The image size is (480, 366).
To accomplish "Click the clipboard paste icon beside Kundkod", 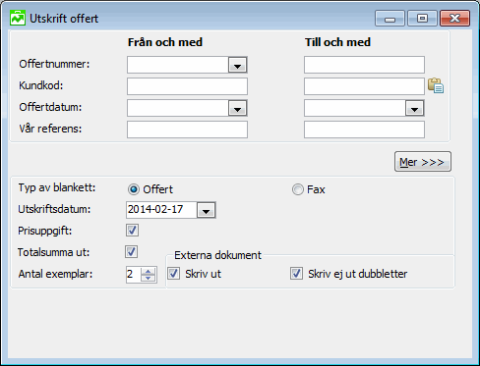I will tap(436, 85).
